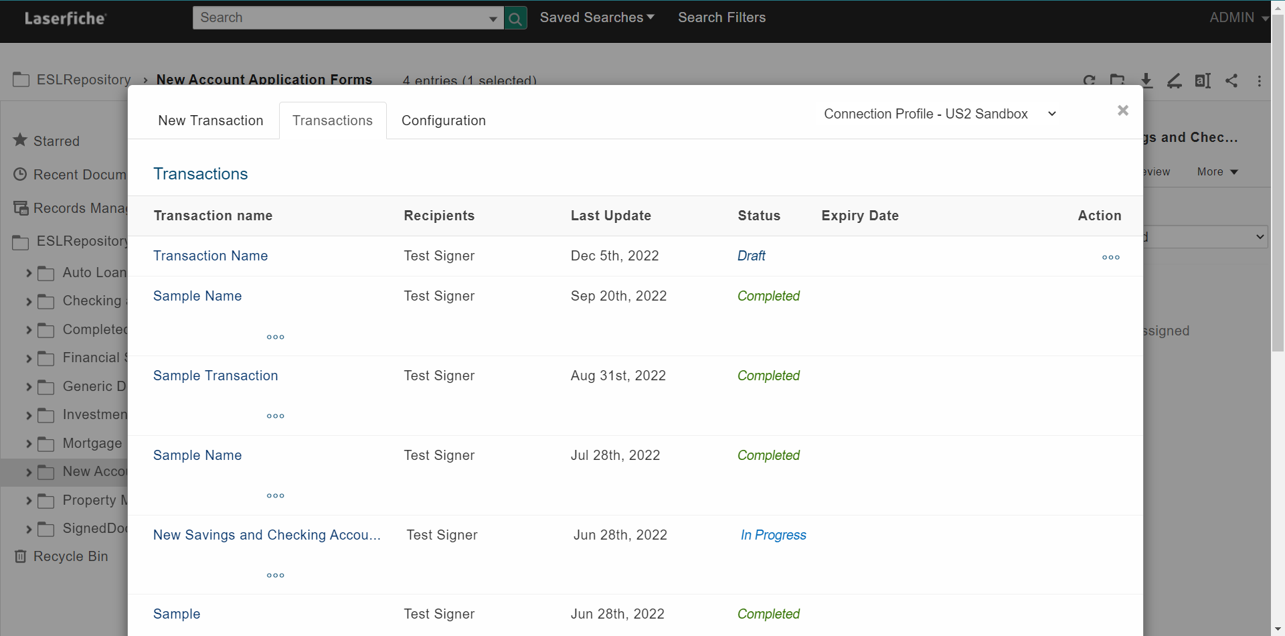1285x636 pixels.
Task: Open the Transaction Name draft link
Action: click(x=210, y=256)
